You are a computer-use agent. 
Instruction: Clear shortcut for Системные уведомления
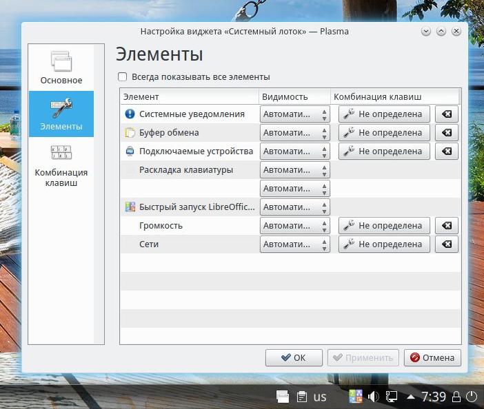coord(447,114)
